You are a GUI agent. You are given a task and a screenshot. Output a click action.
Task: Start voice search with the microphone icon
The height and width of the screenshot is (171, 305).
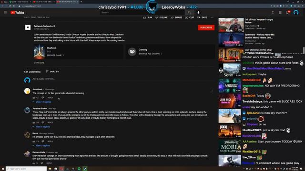tap(198, 12)
